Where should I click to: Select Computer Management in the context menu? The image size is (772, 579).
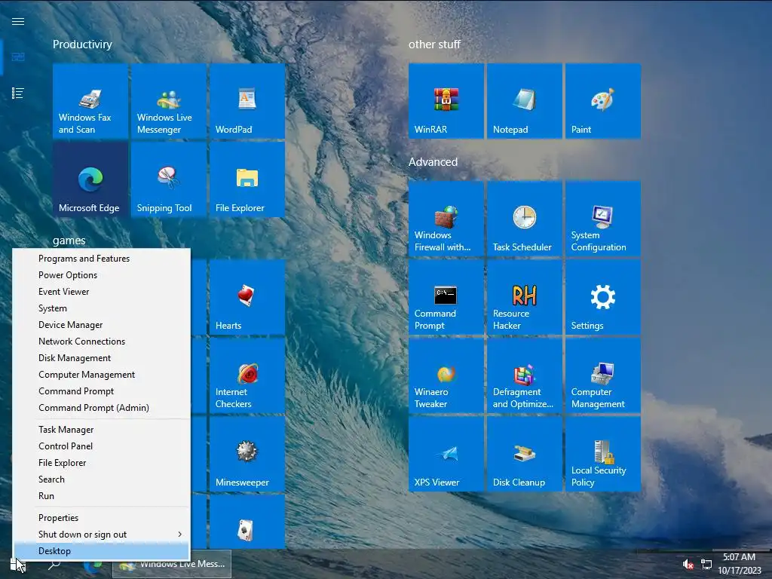[x=102, y=375]
